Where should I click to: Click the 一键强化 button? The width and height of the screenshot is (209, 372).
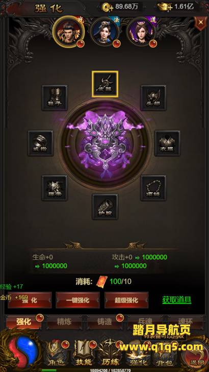tap(77, 300)
